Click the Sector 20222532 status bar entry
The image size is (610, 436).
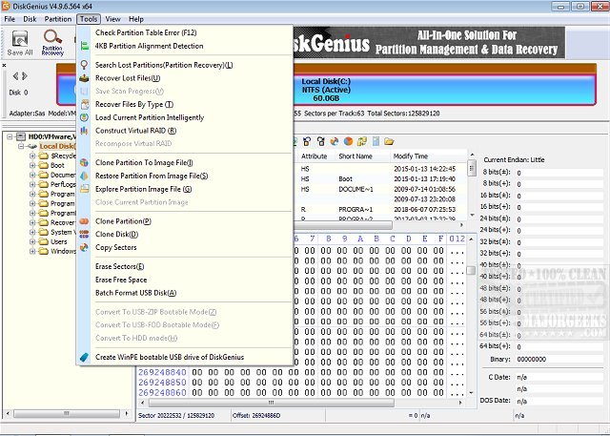pyautogui.click(x=176, y=416)
